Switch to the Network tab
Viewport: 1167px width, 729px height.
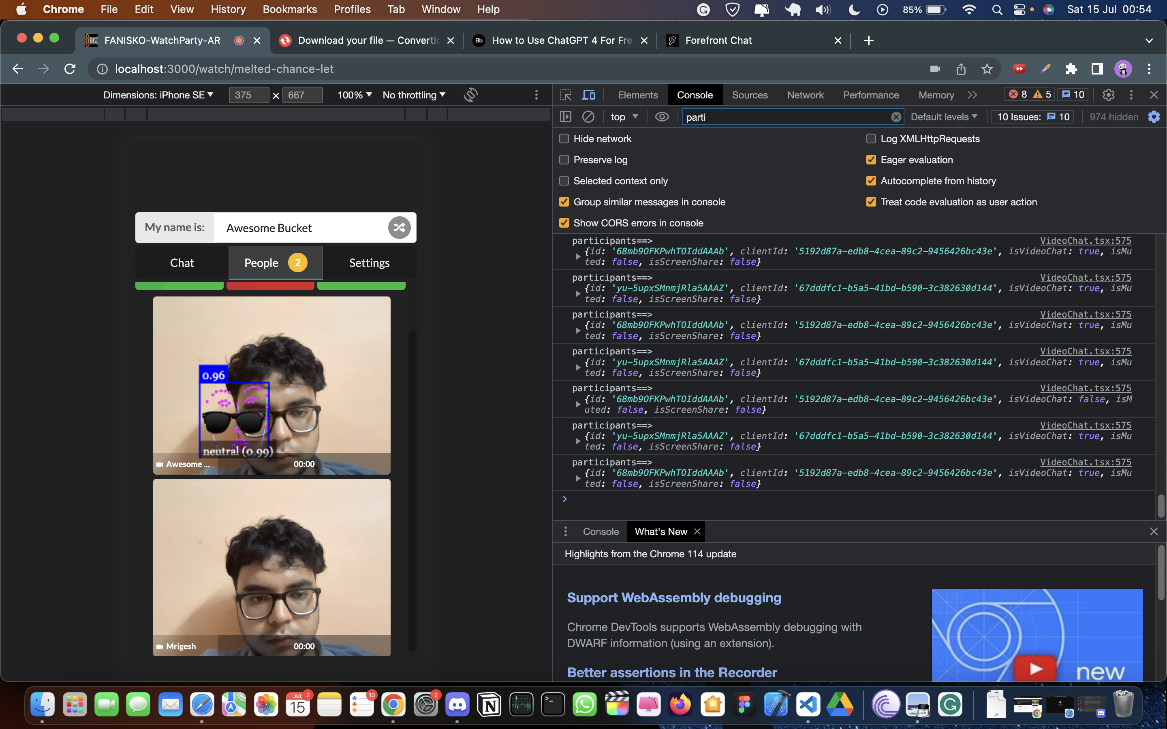805,95
